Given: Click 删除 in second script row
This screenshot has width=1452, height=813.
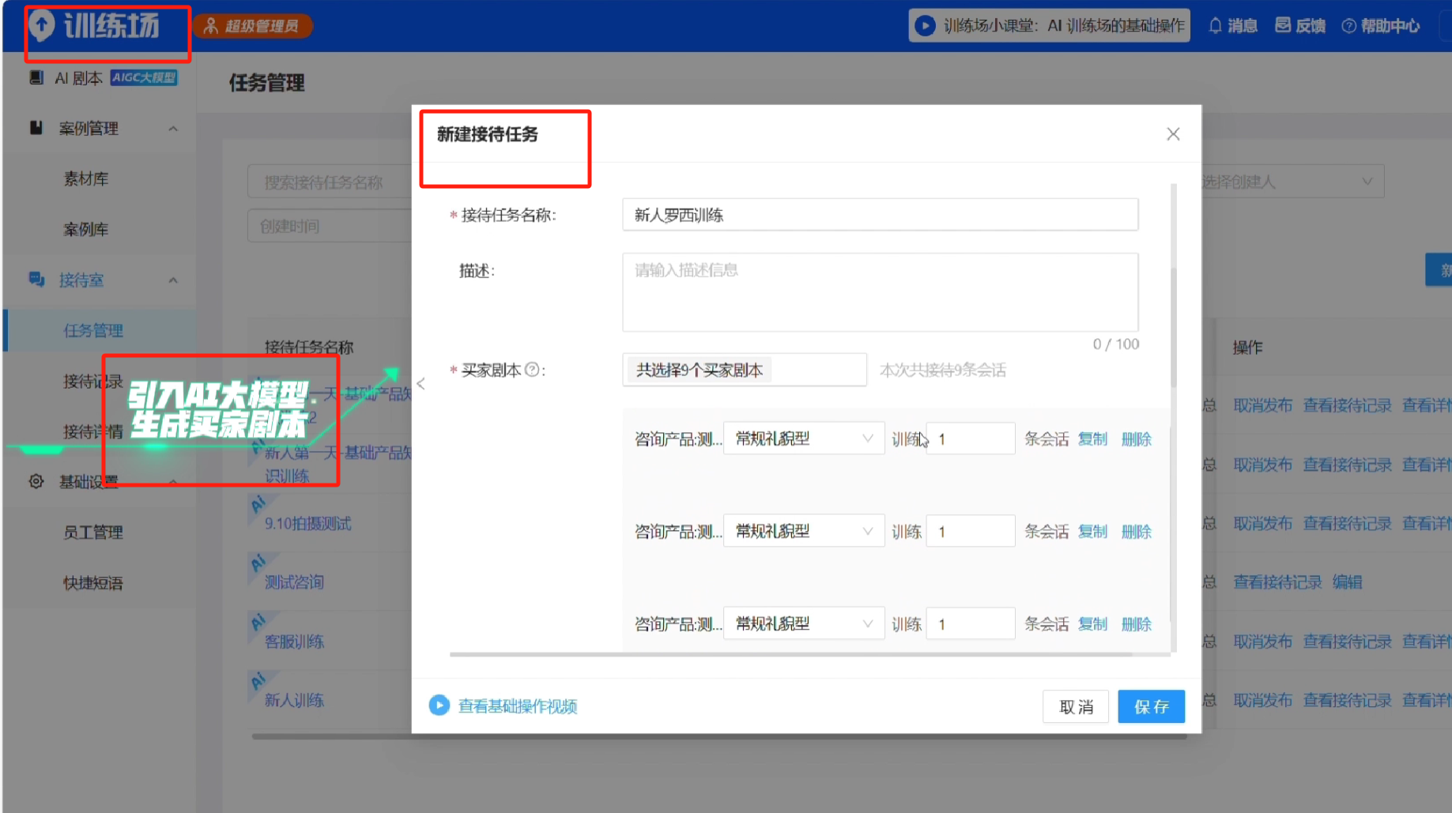Looking at the screenshot, I should (x=1137, y=531).
